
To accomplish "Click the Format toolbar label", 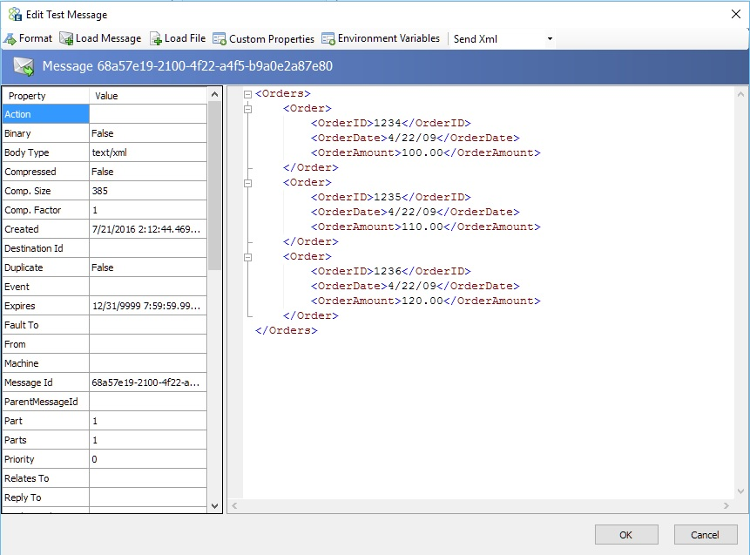I will [x=36, y=38].
